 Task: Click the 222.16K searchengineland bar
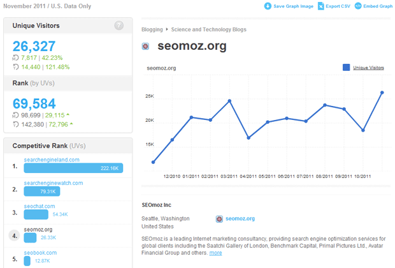point(73,168)
